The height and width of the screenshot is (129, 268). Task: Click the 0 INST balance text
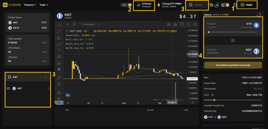225,15
